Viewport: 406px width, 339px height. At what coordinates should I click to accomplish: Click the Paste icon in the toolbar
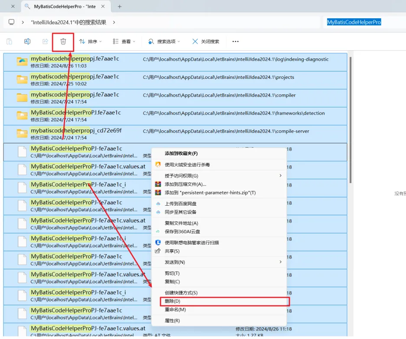coord(10,42)
